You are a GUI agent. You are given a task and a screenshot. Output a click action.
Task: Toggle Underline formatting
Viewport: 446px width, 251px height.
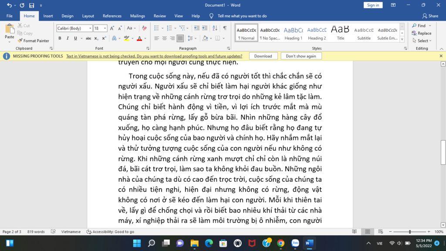click(75, 38)
